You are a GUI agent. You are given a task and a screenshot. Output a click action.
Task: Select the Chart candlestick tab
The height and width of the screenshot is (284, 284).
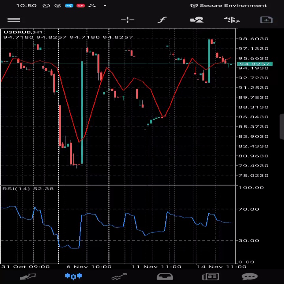[73, 277]
